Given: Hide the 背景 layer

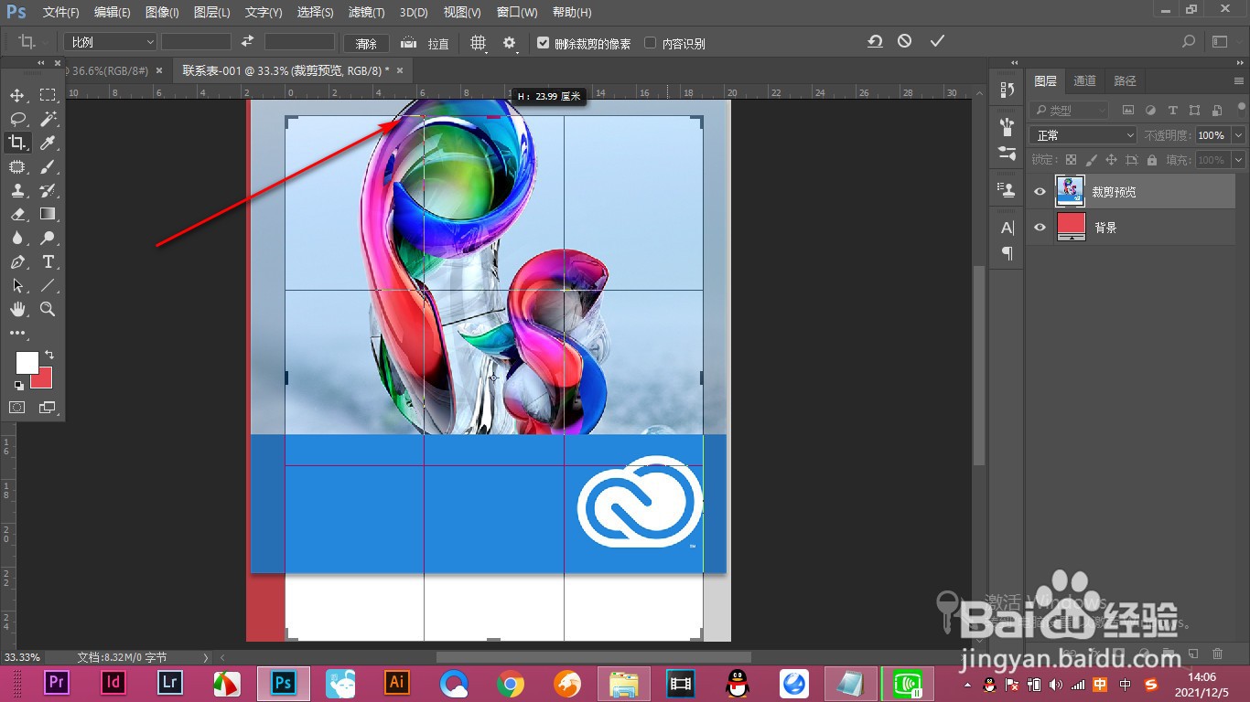Looking at the screenshot, I should click(1040, 227).
